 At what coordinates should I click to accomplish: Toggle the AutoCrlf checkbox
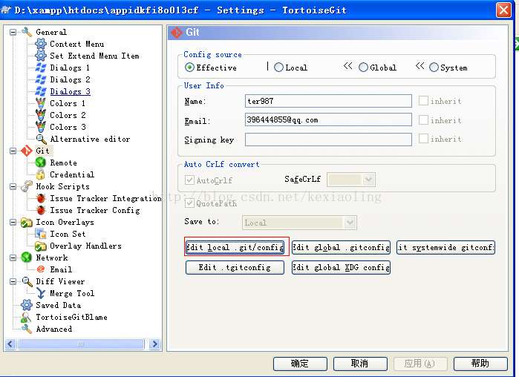189,180
